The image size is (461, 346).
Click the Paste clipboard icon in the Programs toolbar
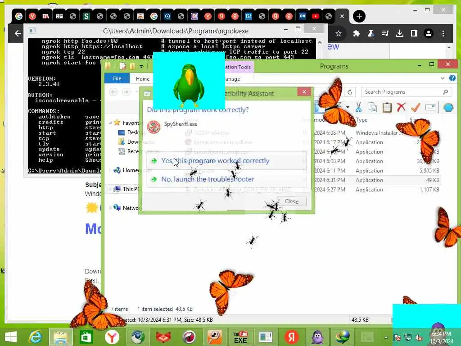387,107
